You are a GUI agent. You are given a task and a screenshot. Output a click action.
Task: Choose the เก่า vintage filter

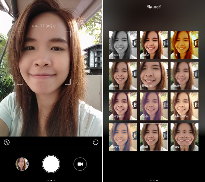[184, 45]
